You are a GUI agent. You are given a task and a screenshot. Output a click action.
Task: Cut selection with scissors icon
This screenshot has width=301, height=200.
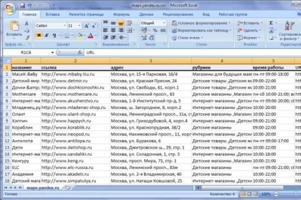pos(27,23)
